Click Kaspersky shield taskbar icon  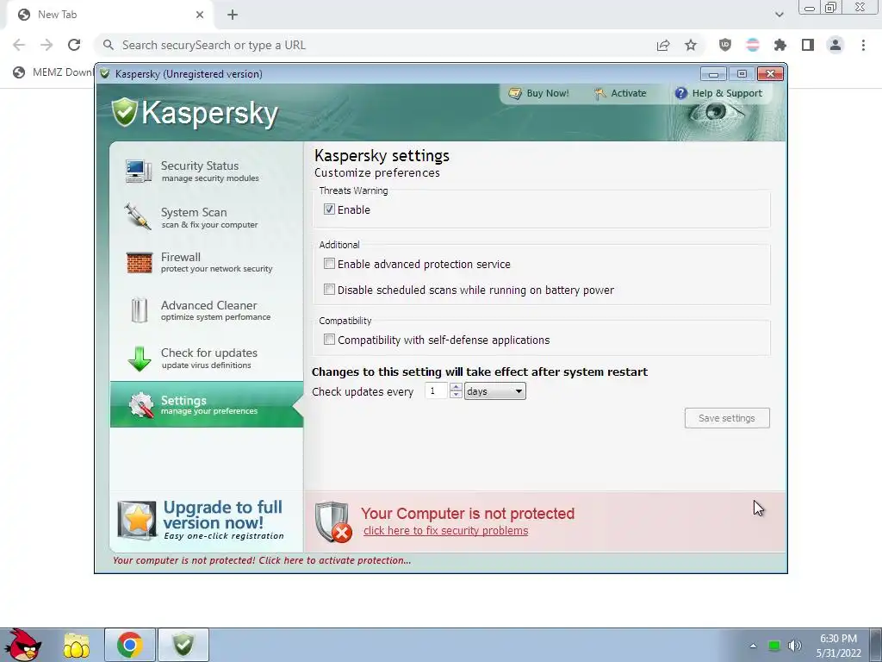[183, 645]
